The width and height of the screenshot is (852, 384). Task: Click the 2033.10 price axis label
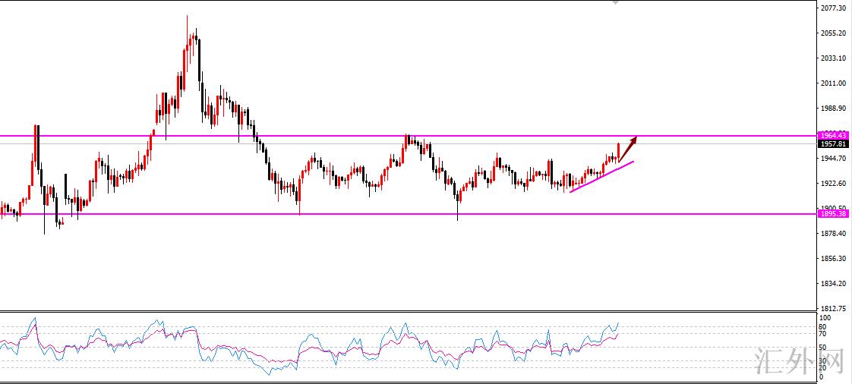pyautogui.click(x=832, y=58)
